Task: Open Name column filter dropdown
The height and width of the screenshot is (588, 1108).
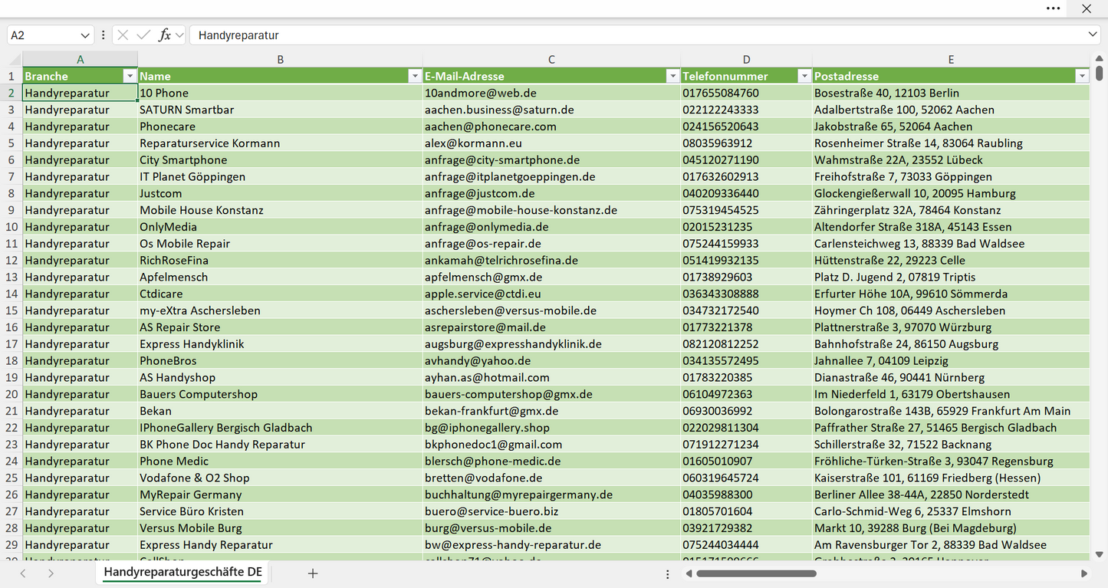Action: pyautogui.click(x=415, y=76)
